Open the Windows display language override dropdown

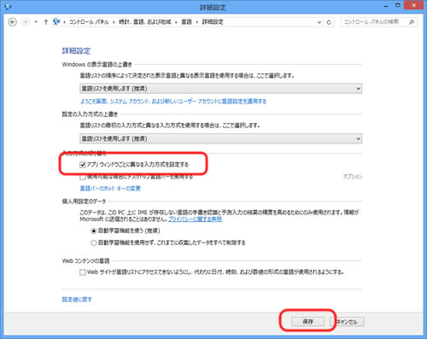coord(220,89)
